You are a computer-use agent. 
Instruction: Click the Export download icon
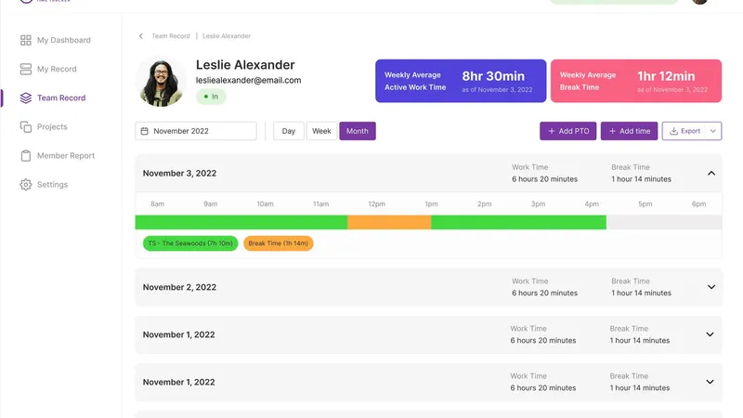[x=673, y=131]
